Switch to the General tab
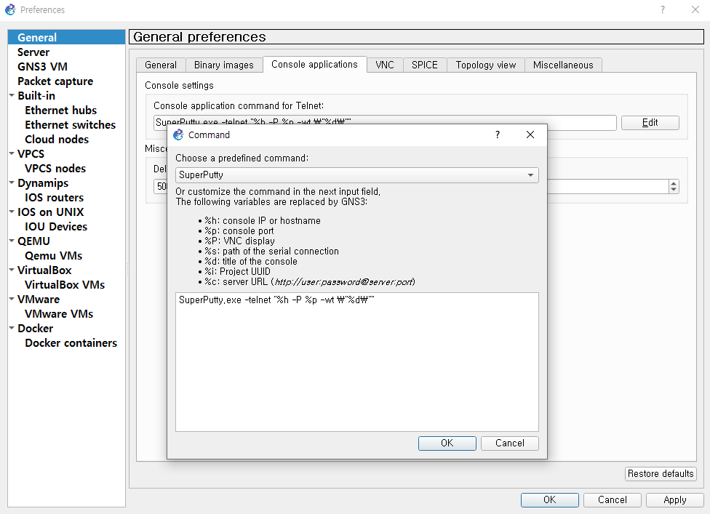Screen dimensions: 710x514 coord(161,65)
